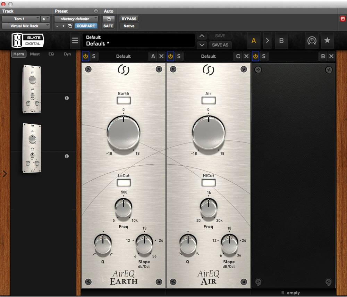
Task: Click the SAVE AS button
Action: coord(220,45)
